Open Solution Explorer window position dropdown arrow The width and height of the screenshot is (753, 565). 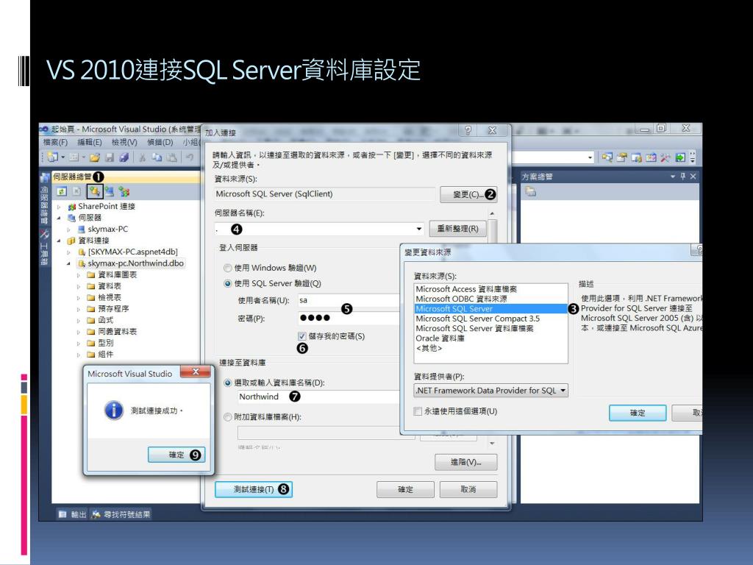click(x=673, y=177)
